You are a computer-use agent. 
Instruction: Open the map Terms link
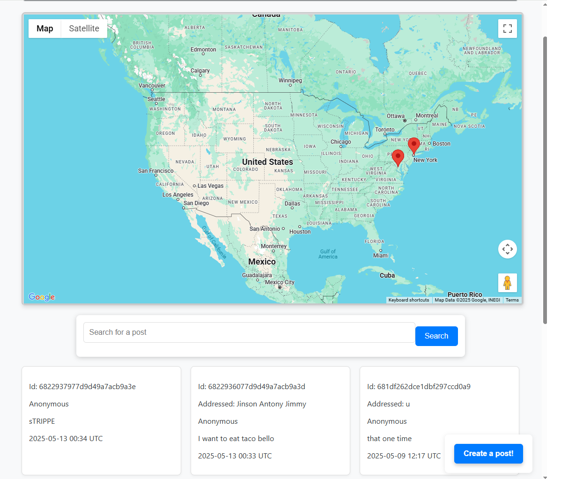(512, 300)
